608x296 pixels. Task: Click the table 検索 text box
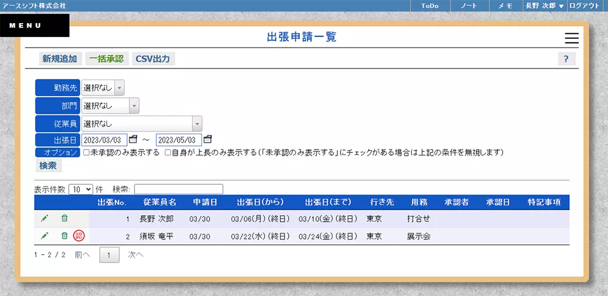click(179, 189)
